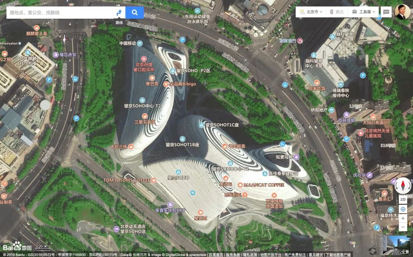This screenshot has width=413, height=257.
Task: Open the user profile avatar
Action: [x=402, y=12]
